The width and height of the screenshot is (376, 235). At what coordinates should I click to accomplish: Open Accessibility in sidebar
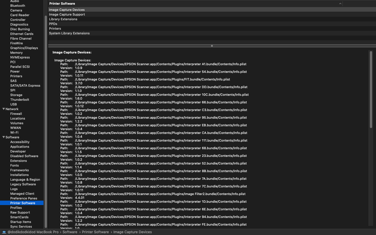(x=20, y=142)
